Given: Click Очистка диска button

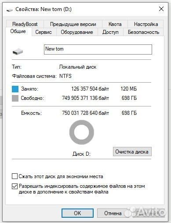Looking at the screenshot, I should pyautogui.click(x=132, y=152).
